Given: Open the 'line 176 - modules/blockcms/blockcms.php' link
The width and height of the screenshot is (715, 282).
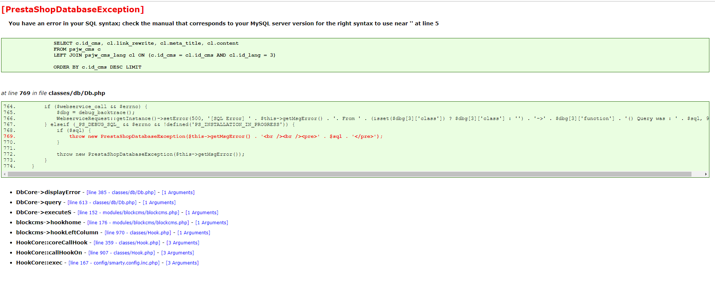Looking at the screenshot, I should coord(138,223).
